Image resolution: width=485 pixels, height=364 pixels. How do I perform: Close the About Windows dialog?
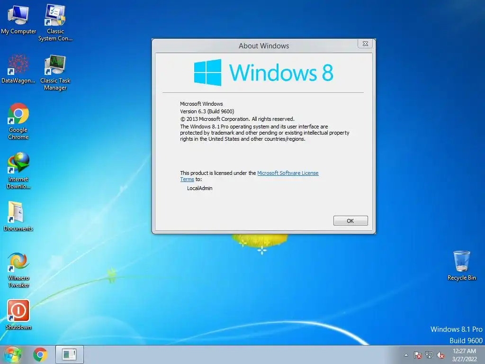365,44
